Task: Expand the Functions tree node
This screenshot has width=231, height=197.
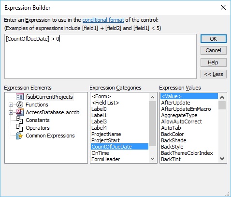Action: tap(11, 105)
